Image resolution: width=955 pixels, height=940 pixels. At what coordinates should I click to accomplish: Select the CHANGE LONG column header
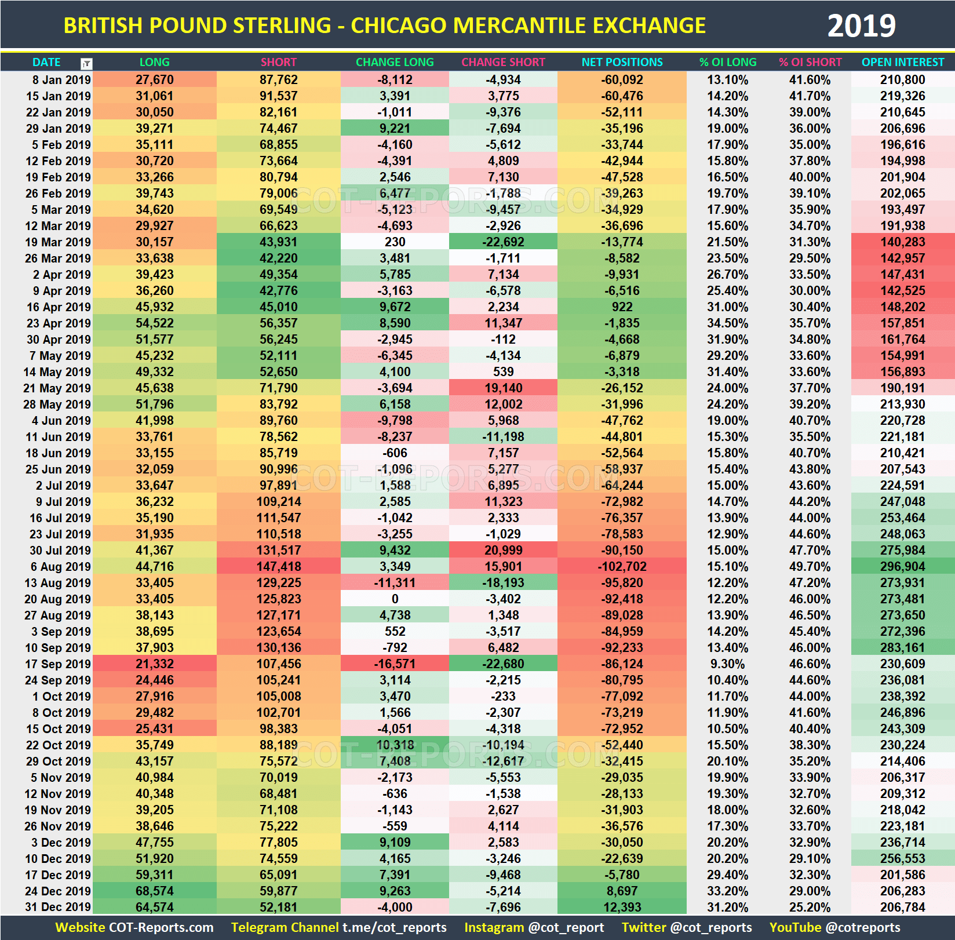coord(395,63)
